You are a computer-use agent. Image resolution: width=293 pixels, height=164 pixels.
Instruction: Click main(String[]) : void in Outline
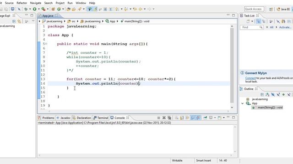267,108
